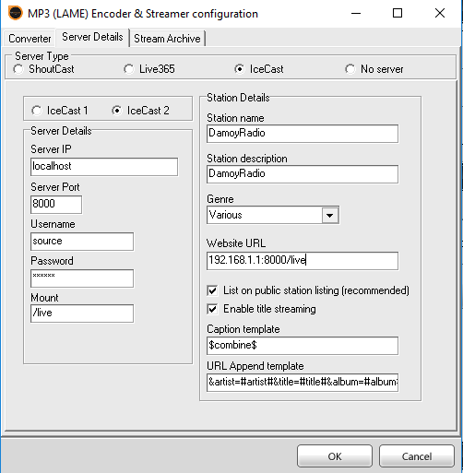This screenshot has width=463, height=473.
Task: Click the Server IP field
Action: tap(104, 167)
